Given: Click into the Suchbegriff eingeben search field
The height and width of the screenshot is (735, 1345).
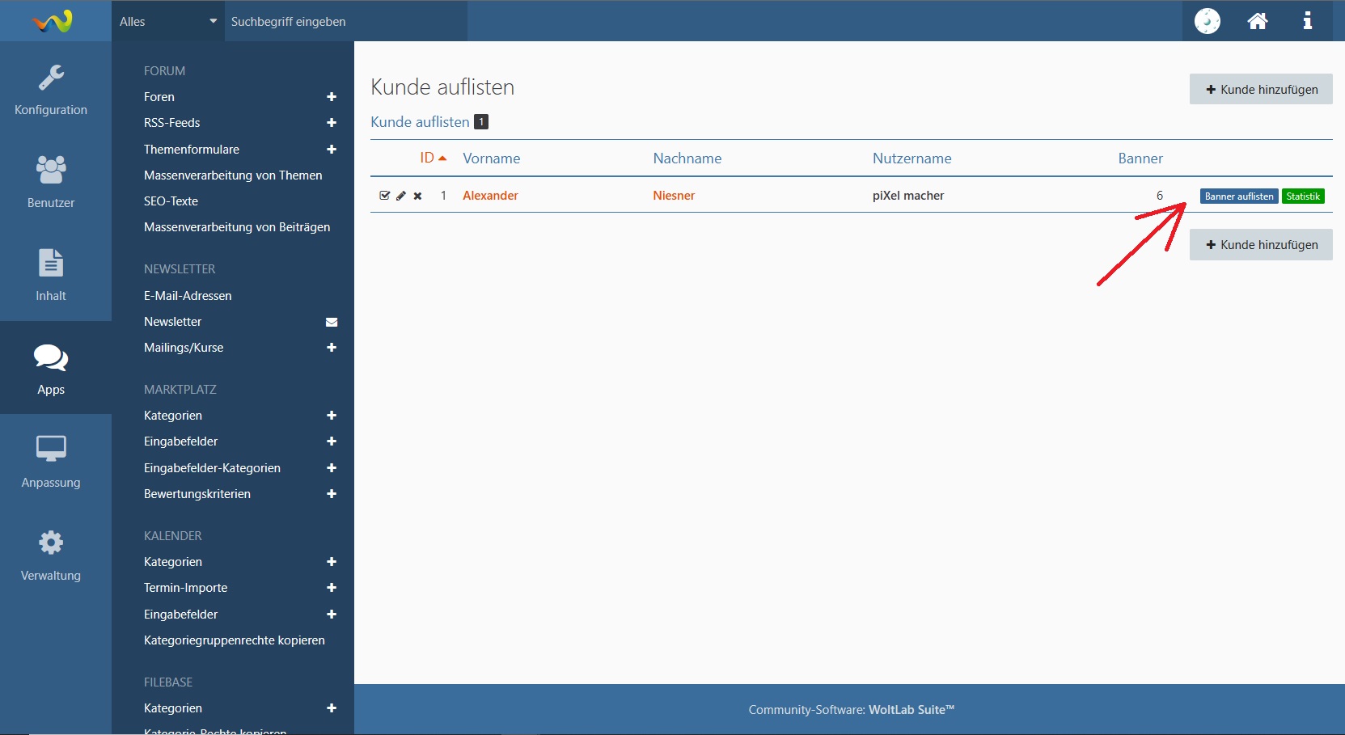Looking at the screenshot, I should [345, 22].
